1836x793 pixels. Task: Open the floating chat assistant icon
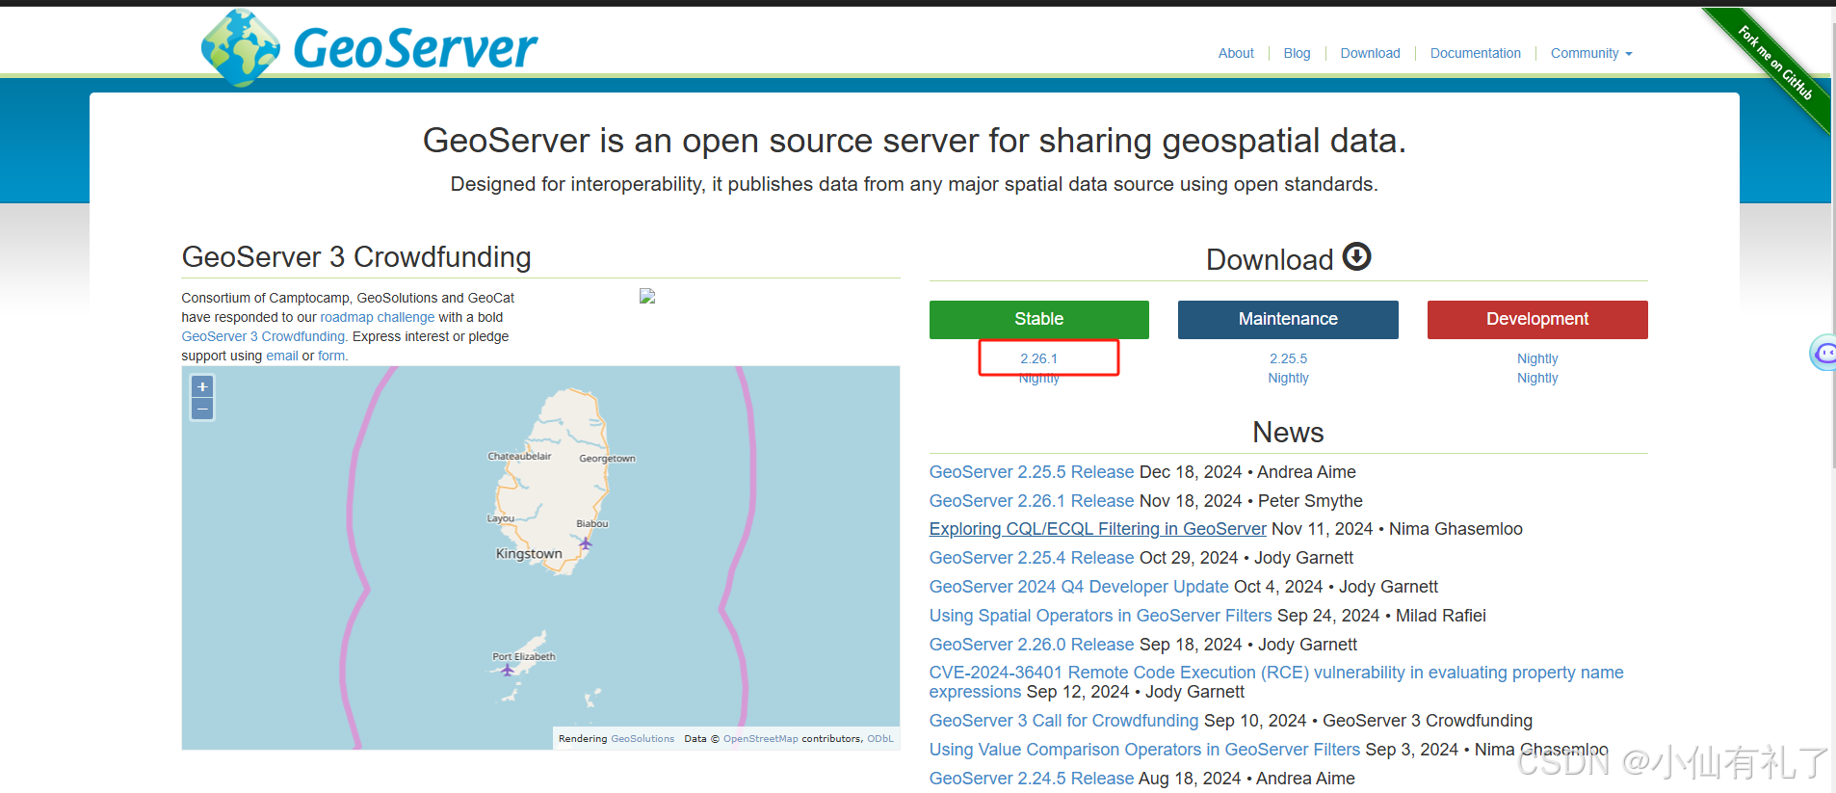point(1823,354)
